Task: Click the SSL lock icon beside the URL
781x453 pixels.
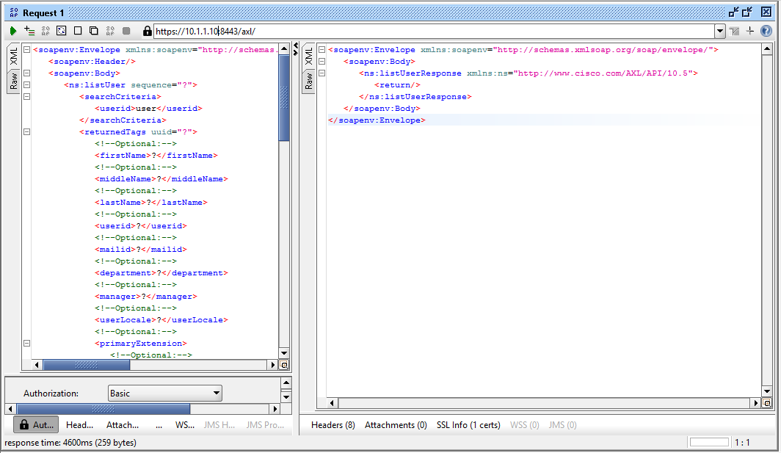Action: 146,30
